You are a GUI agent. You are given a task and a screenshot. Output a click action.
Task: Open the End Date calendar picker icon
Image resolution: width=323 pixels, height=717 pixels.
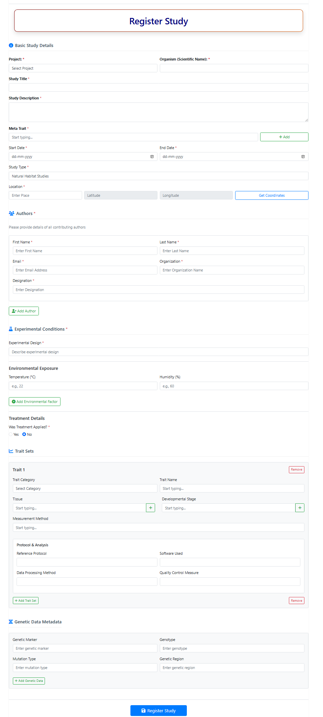click(303, 157)
